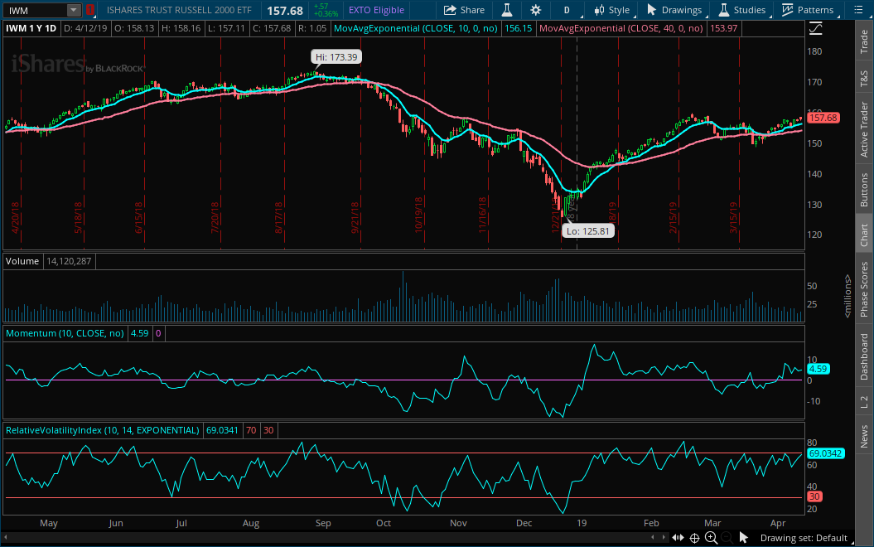Click the Volume study label
This screenshot has width=874, height=547.
pos(22,261)
